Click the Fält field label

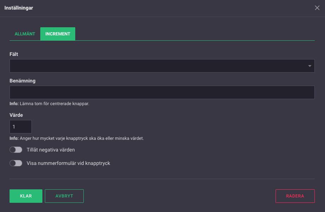14,54
